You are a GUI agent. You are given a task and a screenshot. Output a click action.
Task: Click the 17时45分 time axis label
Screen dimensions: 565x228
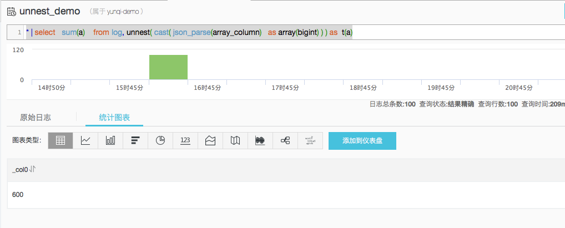tap(285, 88)
